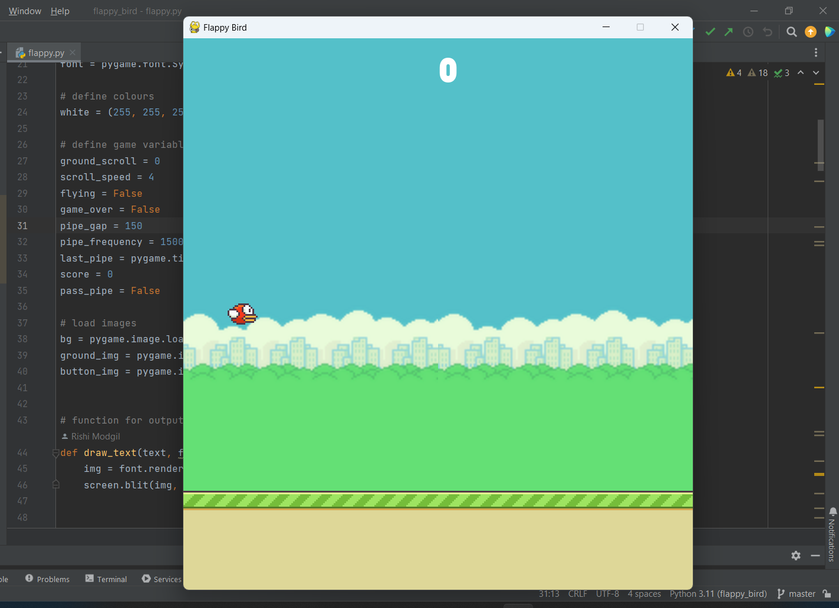Open the Window menu

click(25, 11)
